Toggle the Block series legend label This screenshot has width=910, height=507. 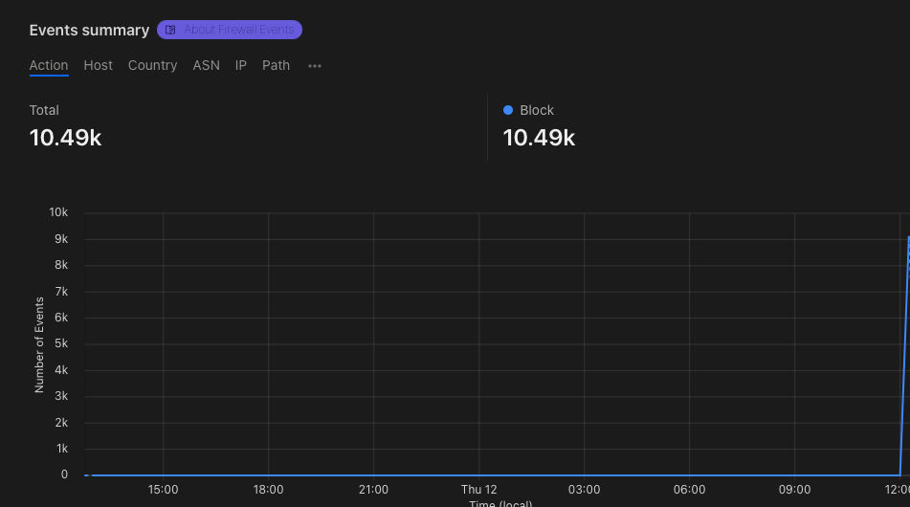point(537,110)
